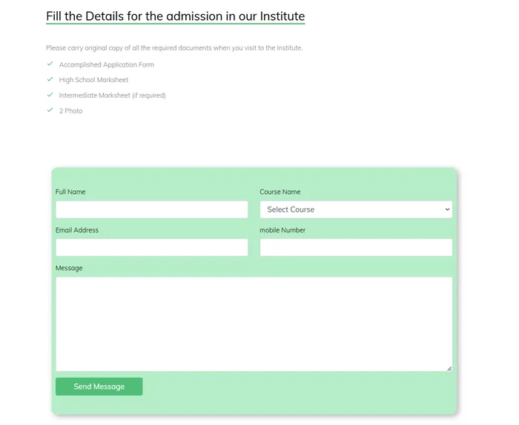Focus the Full Name input field

tap(151, 210)
